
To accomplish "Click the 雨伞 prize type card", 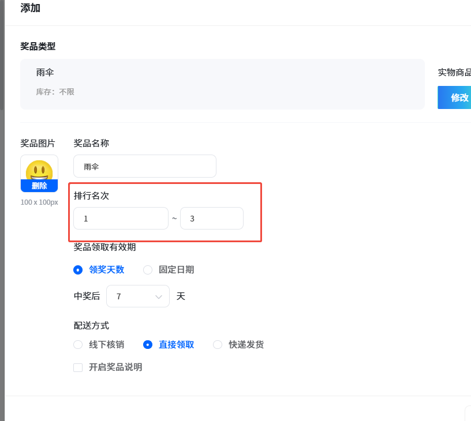I will pyautogui.click(x=223, y=84).
